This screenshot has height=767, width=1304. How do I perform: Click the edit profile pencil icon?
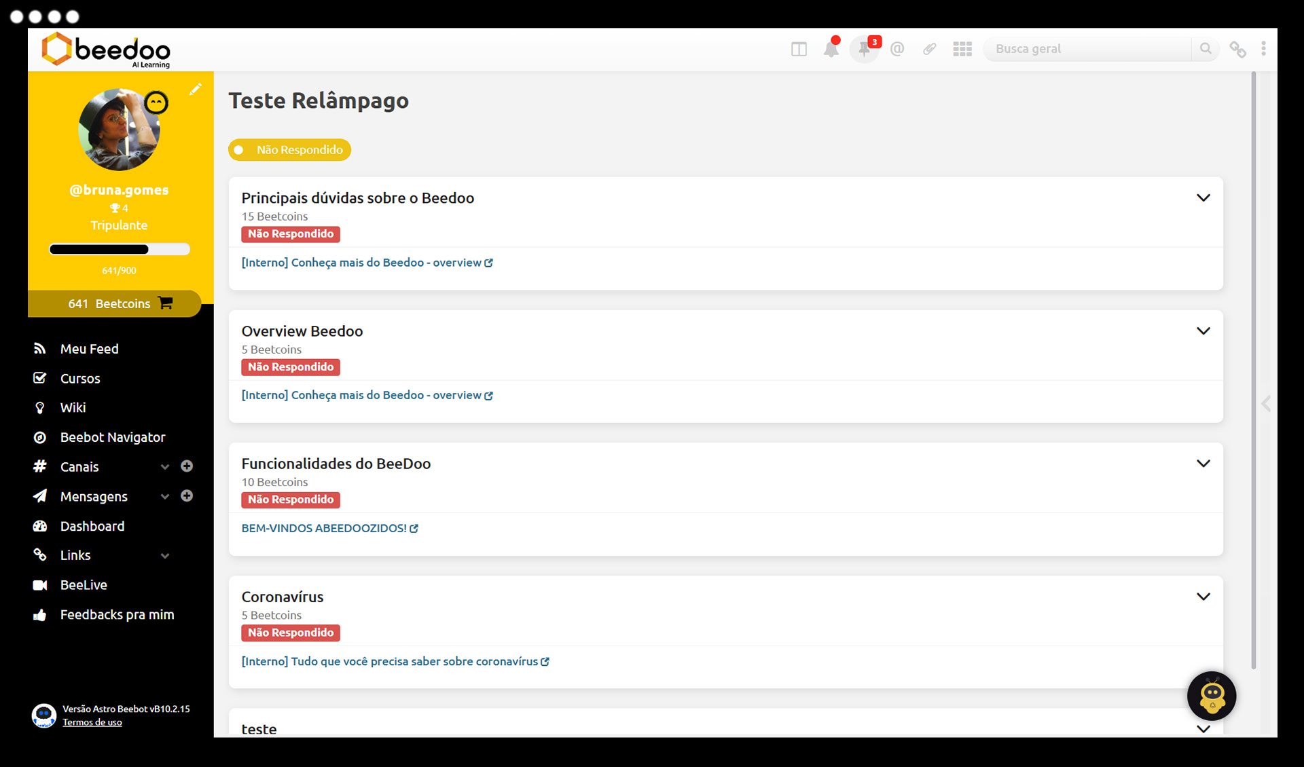tap(196, 90)
